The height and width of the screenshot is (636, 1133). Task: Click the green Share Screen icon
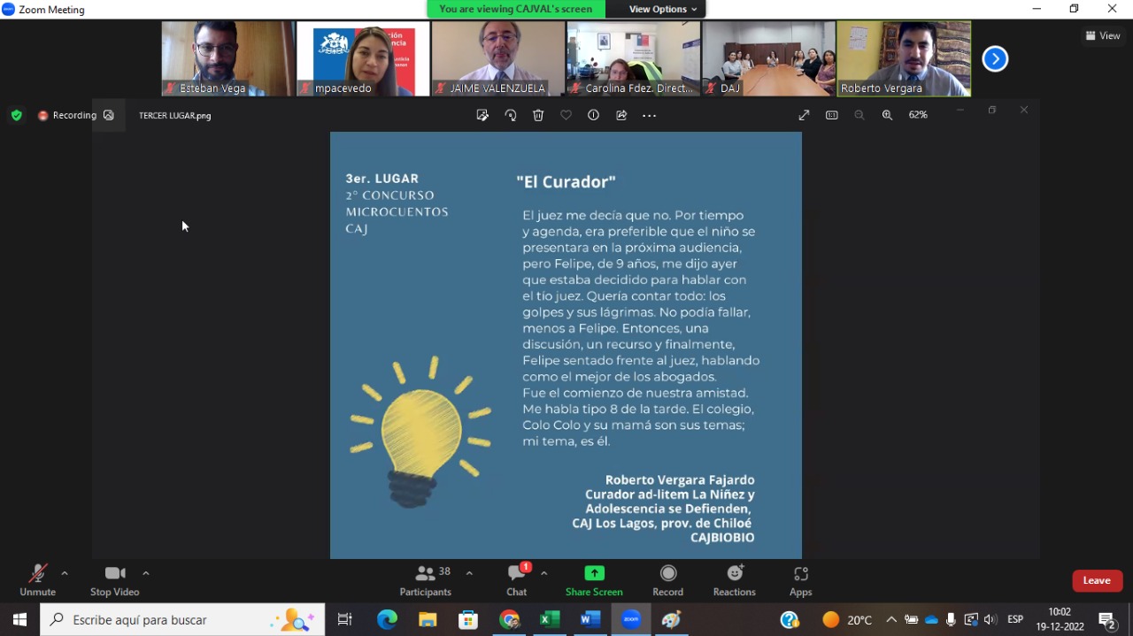pyautogui.click(x=594, y=573)
